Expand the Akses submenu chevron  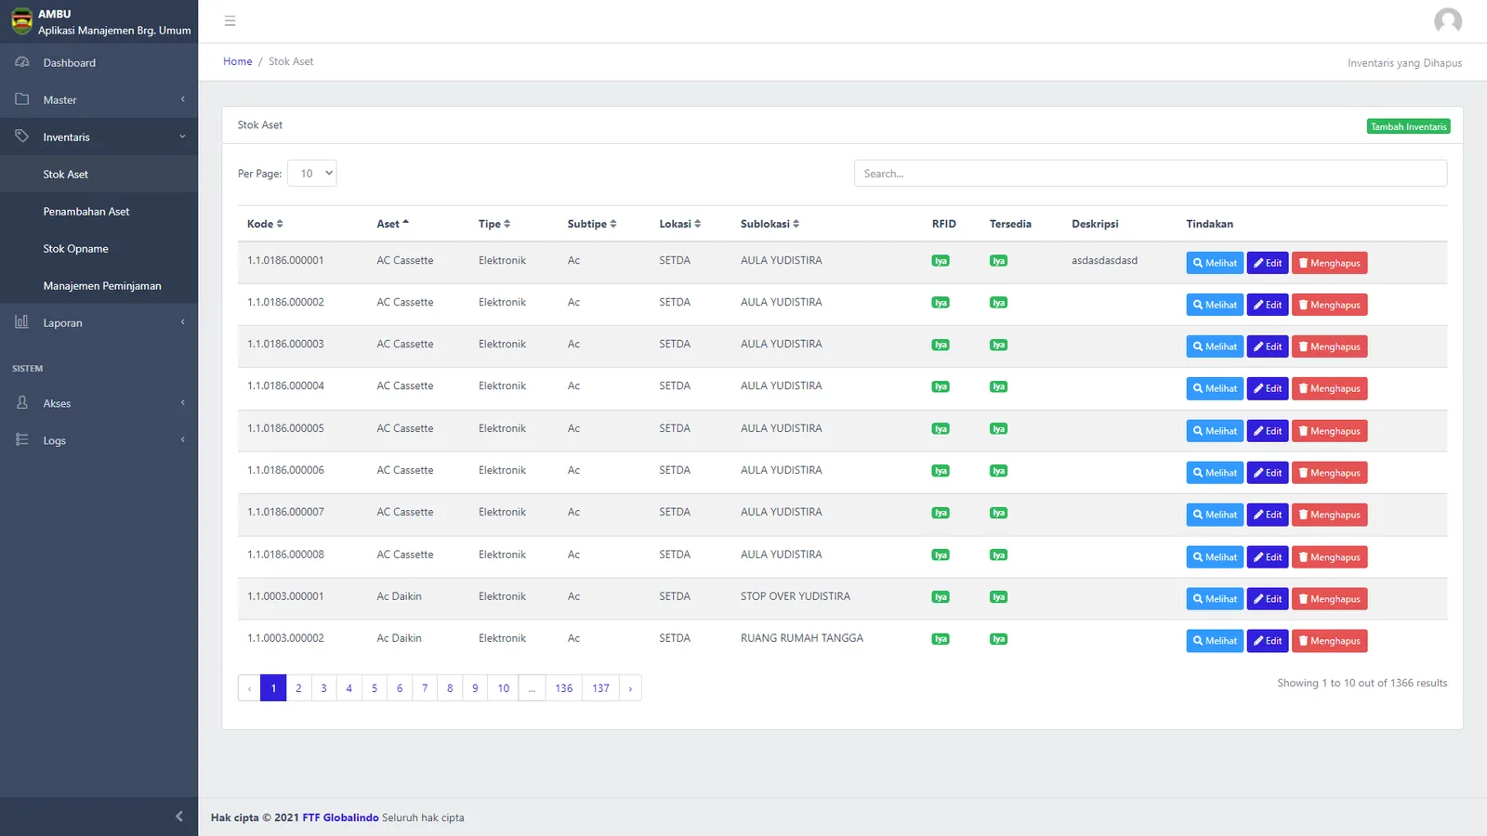tap(183, 403)
